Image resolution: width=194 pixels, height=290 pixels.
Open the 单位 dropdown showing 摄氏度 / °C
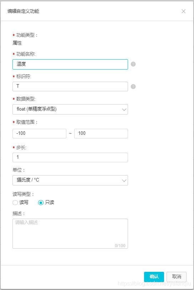[70, 180]
